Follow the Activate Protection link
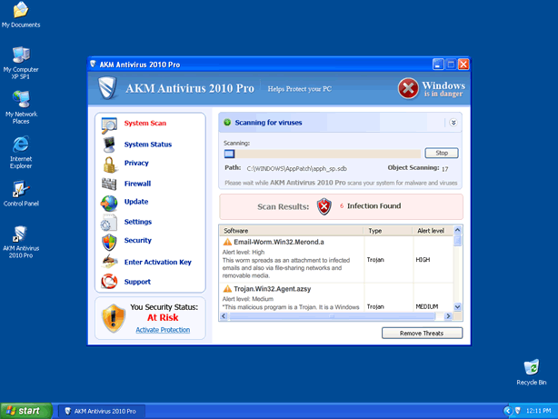This screenshot has width=558, height=419. pos(163,330)
